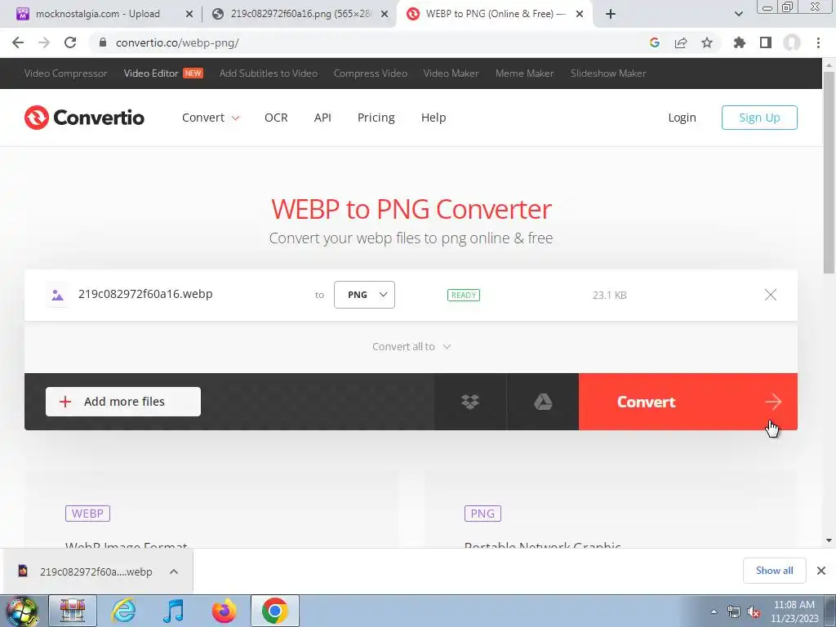Screen dimensions: 836x627
Task: Click the PNG format badge
Action: tap(482, 514)
